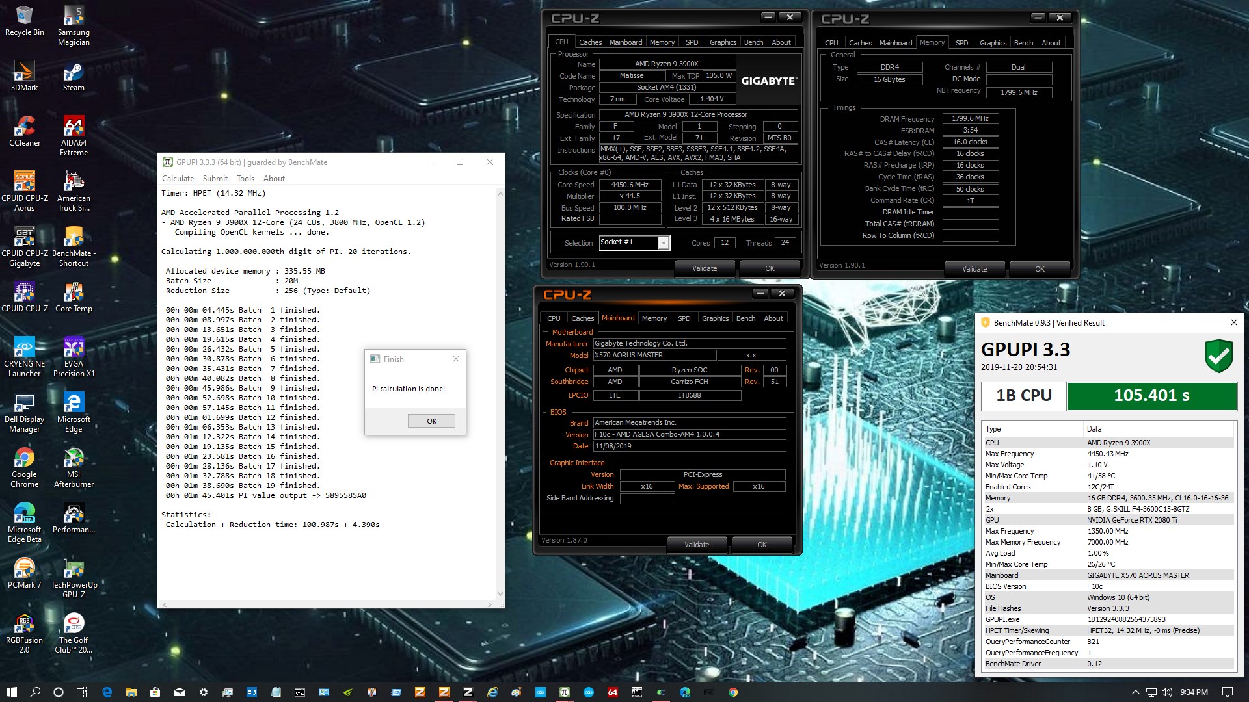
Task: Select the EVGA Precision X1 icon
Action: (x=74, y=357)
